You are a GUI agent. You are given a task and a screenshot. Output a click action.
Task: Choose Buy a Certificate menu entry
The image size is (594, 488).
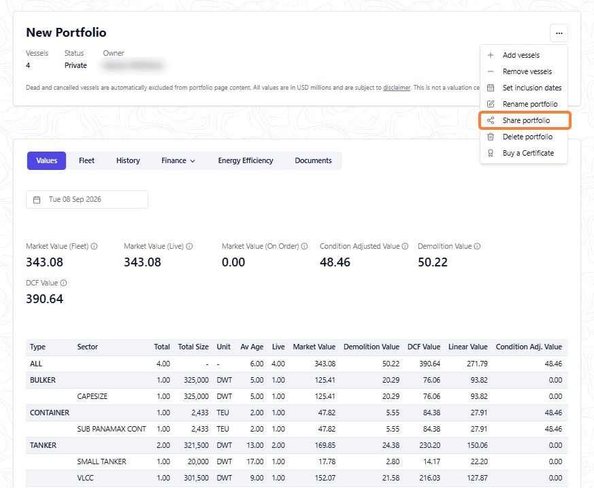523,153
